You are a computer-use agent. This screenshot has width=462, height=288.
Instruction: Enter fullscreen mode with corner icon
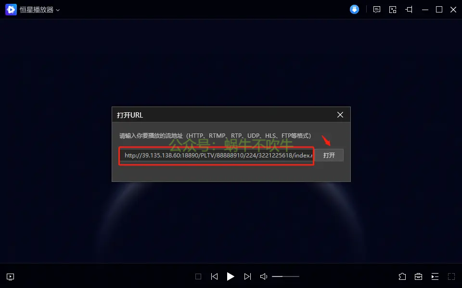point(451,276)
